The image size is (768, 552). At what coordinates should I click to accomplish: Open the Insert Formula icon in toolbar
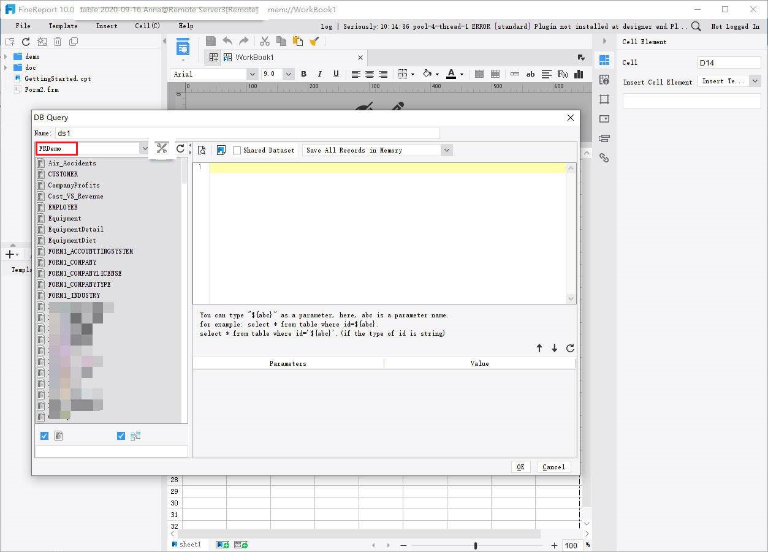[562, 74]
